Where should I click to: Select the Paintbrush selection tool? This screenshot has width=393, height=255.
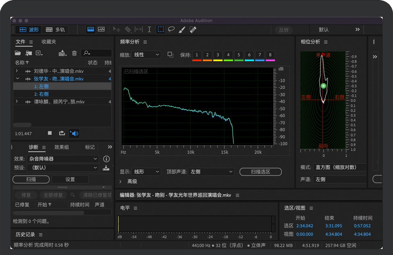(x=182, y=29)
